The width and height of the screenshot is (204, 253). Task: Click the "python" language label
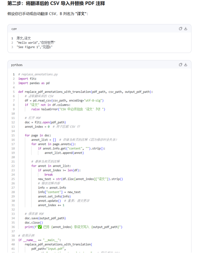pos(17,65)
